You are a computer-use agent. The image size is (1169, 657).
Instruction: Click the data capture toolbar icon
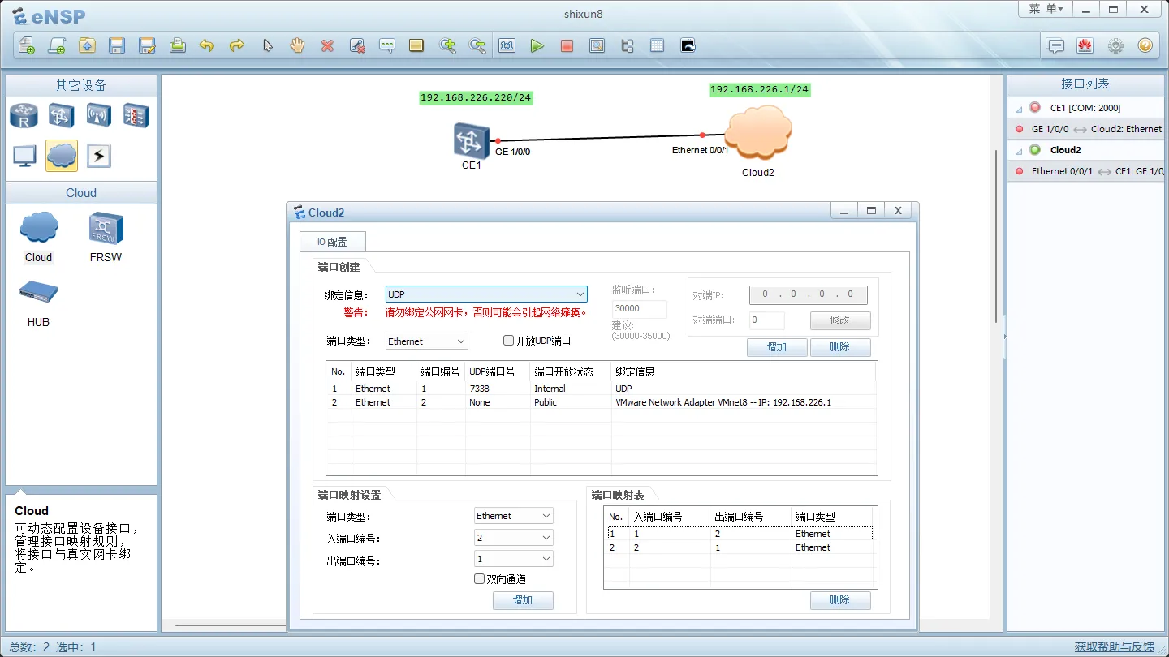597,45
